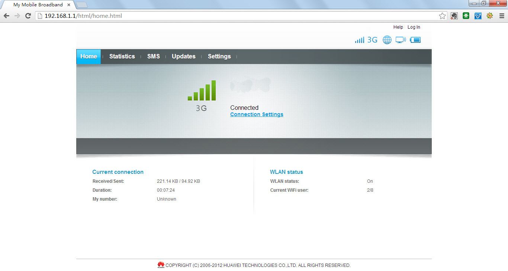Click the blue arrow extension icon
This screenshot has width=508, height=271.
click(478, 16)
